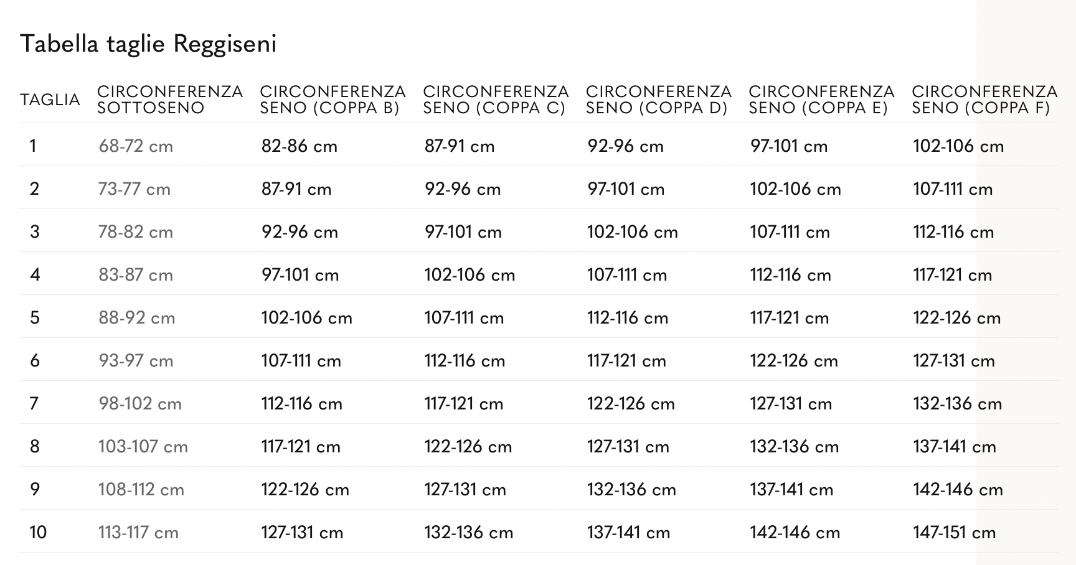Click the 'Tabella taglie Reggiseni' title
This screenshot has height=565, width=1076.
pos(148,44)
